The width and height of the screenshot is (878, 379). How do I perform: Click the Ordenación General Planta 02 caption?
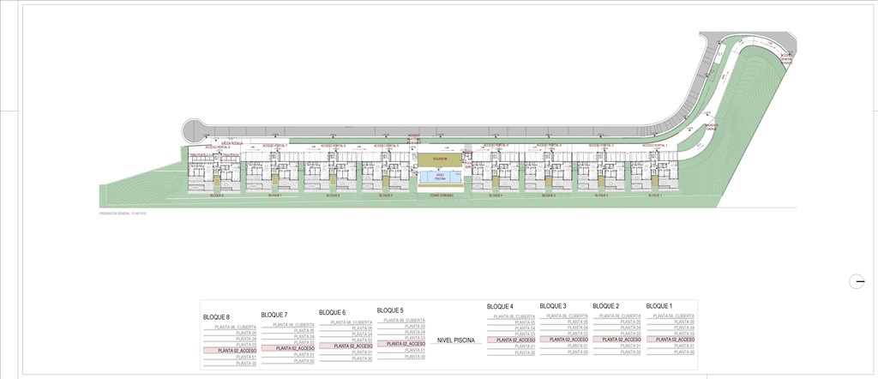(x=123, y=213)
